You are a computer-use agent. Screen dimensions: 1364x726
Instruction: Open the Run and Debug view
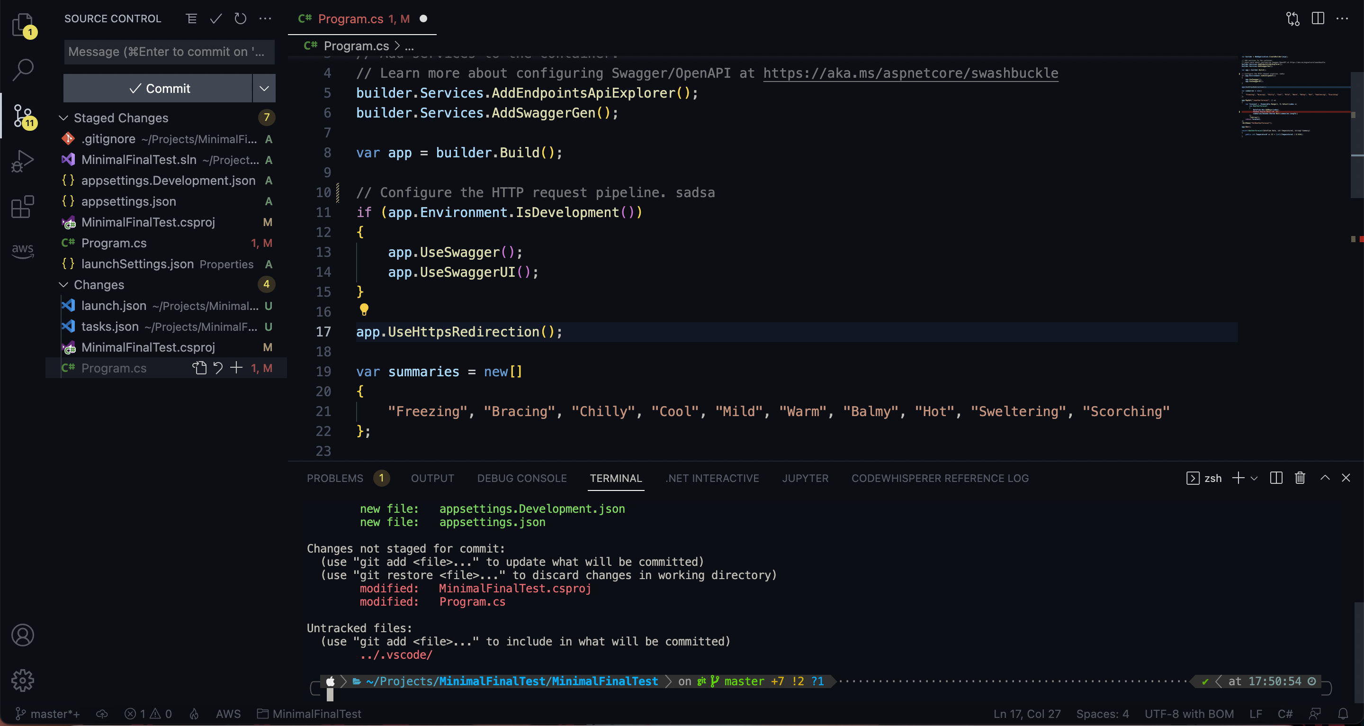tap(22, 161)
